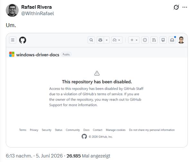Click Do not share my personal information
193x162 pixels.
pyautogui.click(x=152, y=130)
